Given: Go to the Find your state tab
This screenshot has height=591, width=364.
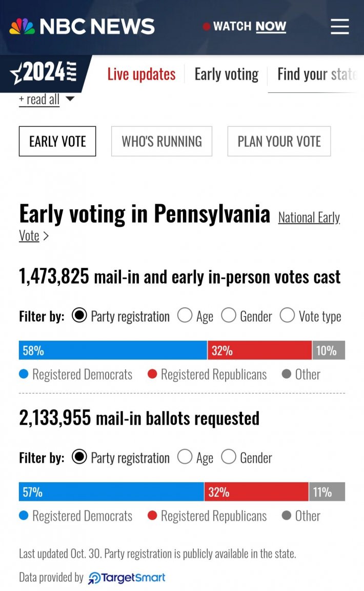Looking at the screenshot, I should 316,74.
